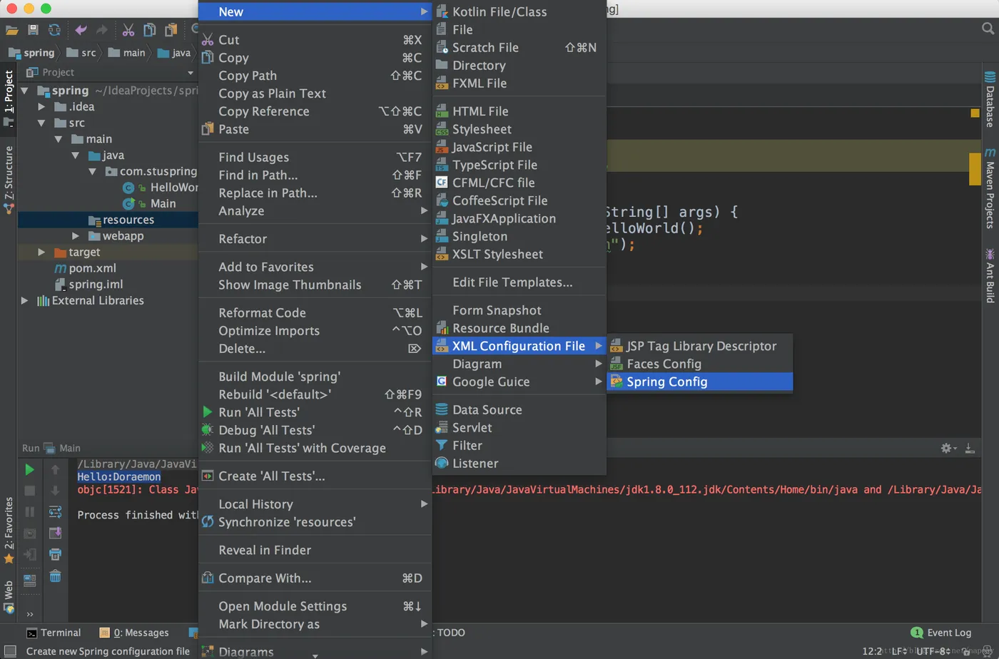Screen dimensions: 999x659
Task: Click the Cut scissors toolbar icon
Action: click(128, 30)
